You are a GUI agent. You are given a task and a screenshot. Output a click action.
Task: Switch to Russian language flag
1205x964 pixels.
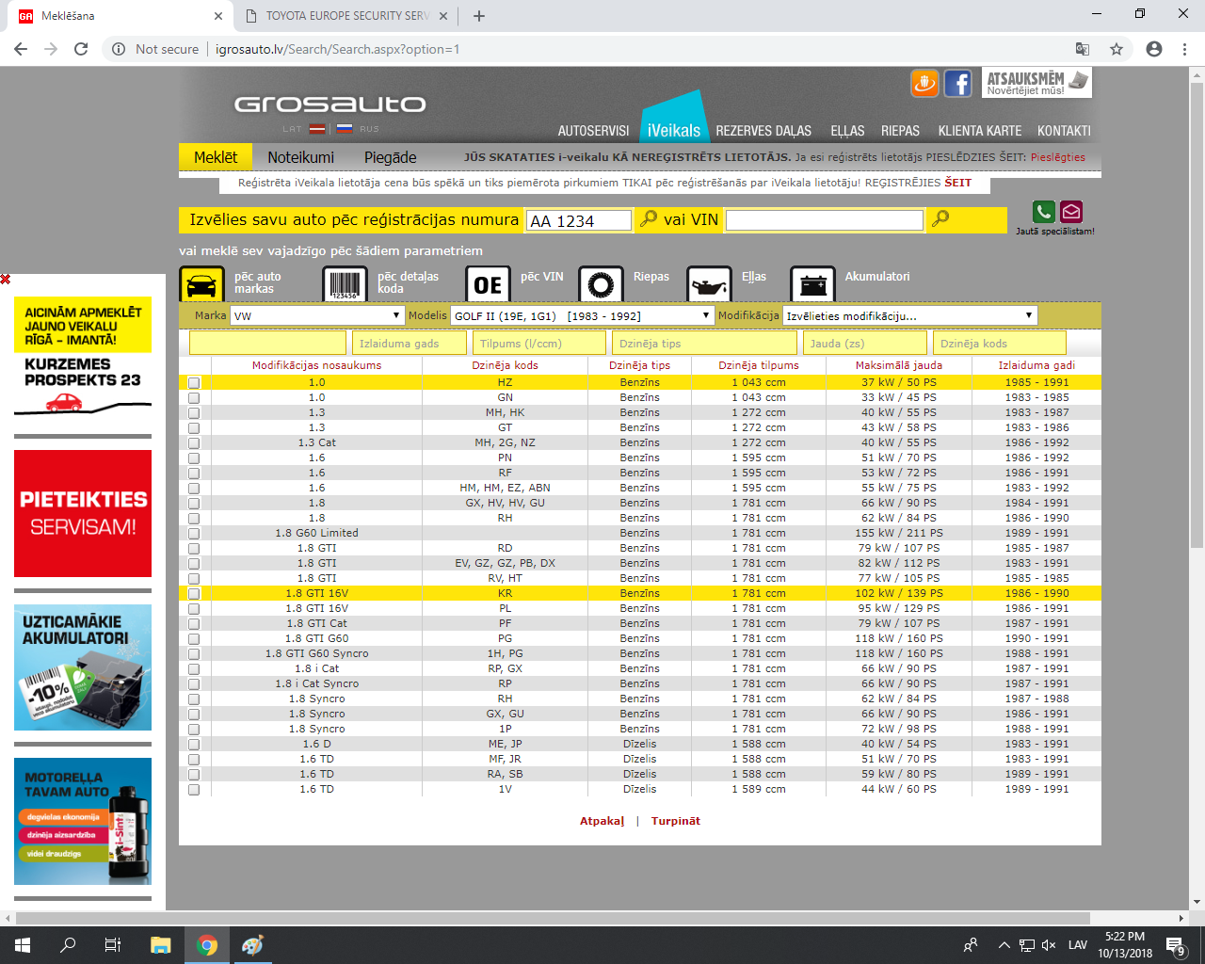[x=345, y=129]
